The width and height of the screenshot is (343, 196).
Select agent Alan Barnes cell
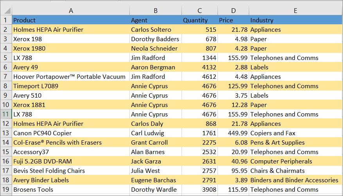(x=156, y=152)
